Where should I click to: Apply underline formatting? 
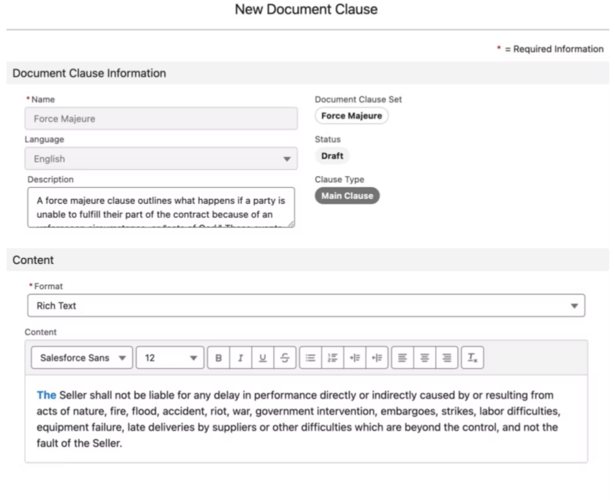[x=262, y=358]
